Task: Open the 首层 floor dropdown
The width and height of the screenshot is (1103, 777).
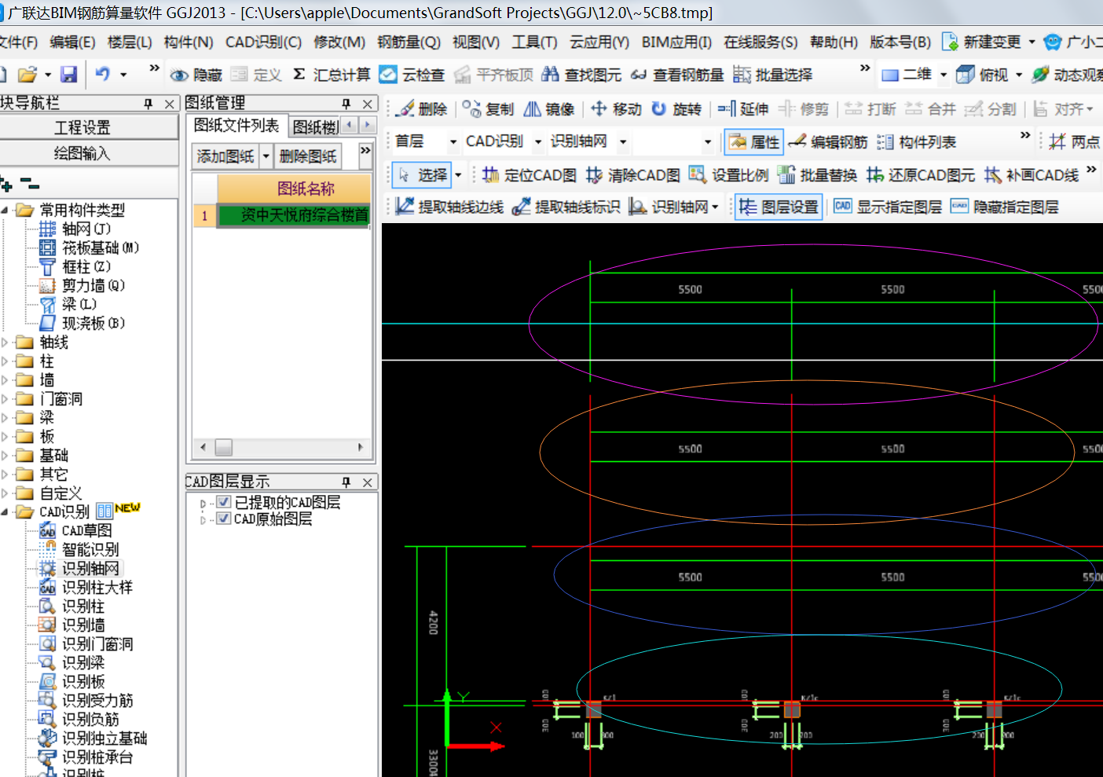Action: [x=453, y=142]
